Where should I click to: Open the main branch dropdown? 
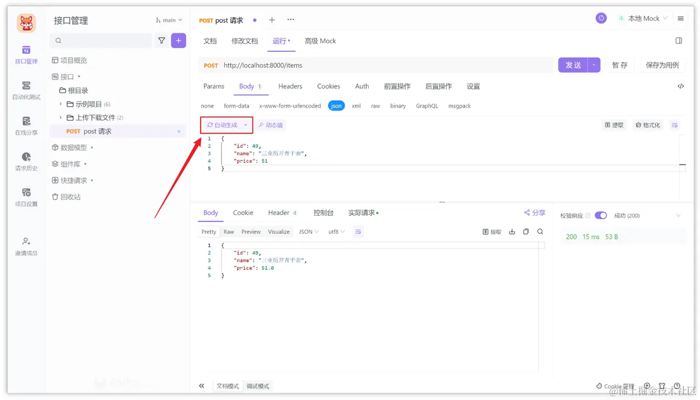(x=169, y=20)
